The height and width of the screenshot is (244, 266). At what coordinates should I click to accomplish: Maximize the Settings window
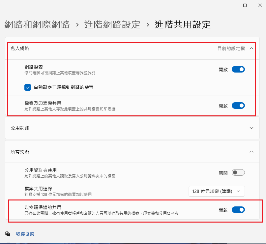(x=245, y=5)
